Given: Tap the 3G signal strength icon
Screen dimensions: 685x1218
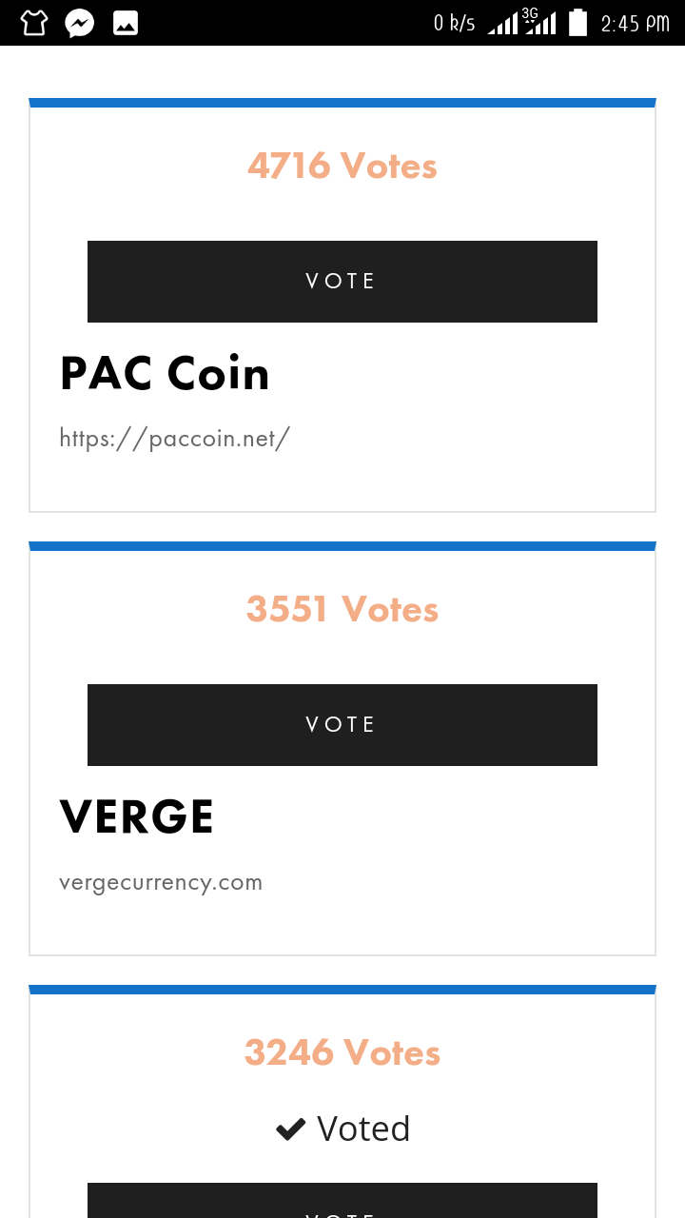Looking at the screenshot, I should point(539,22).
